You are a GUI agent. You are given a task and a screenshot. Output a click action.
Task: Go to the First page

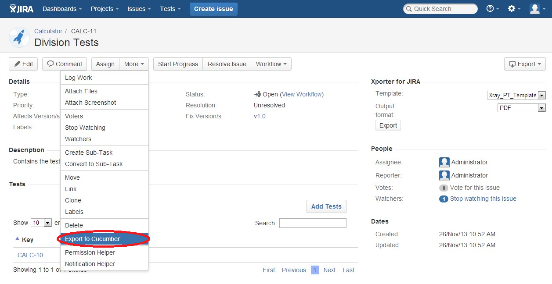point(269,270)
